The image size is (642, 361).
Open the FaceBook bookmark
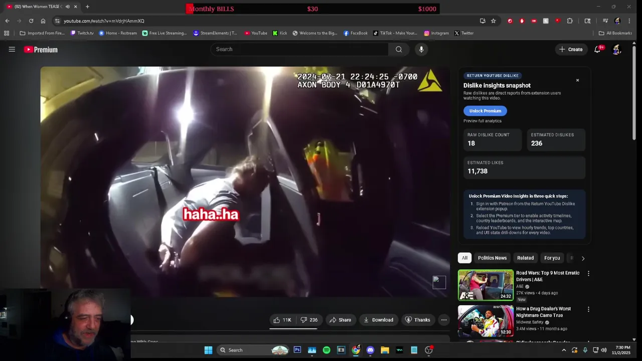pyautogui.click(x=356, y=33)
